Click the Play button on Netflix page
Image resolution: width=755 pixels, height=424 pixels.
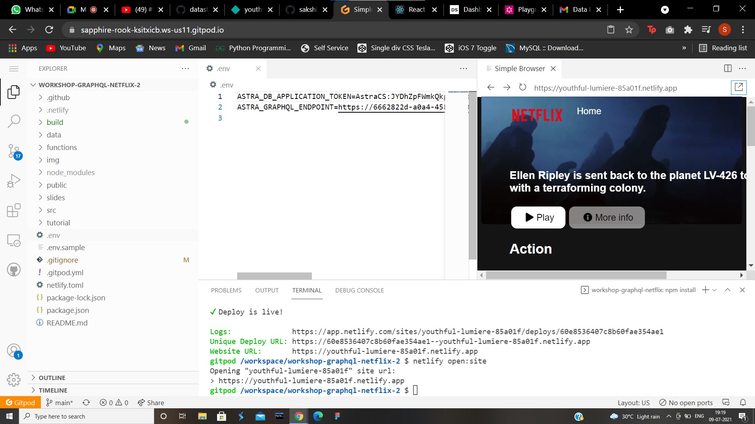click(x=538, y=217)
